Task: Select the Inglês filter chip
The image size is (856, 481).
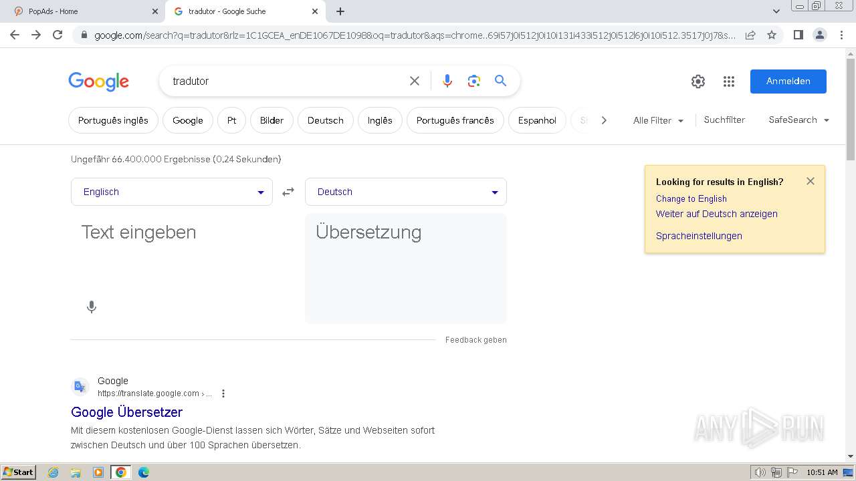Action: pyautogui.click(x=380, y=120)
